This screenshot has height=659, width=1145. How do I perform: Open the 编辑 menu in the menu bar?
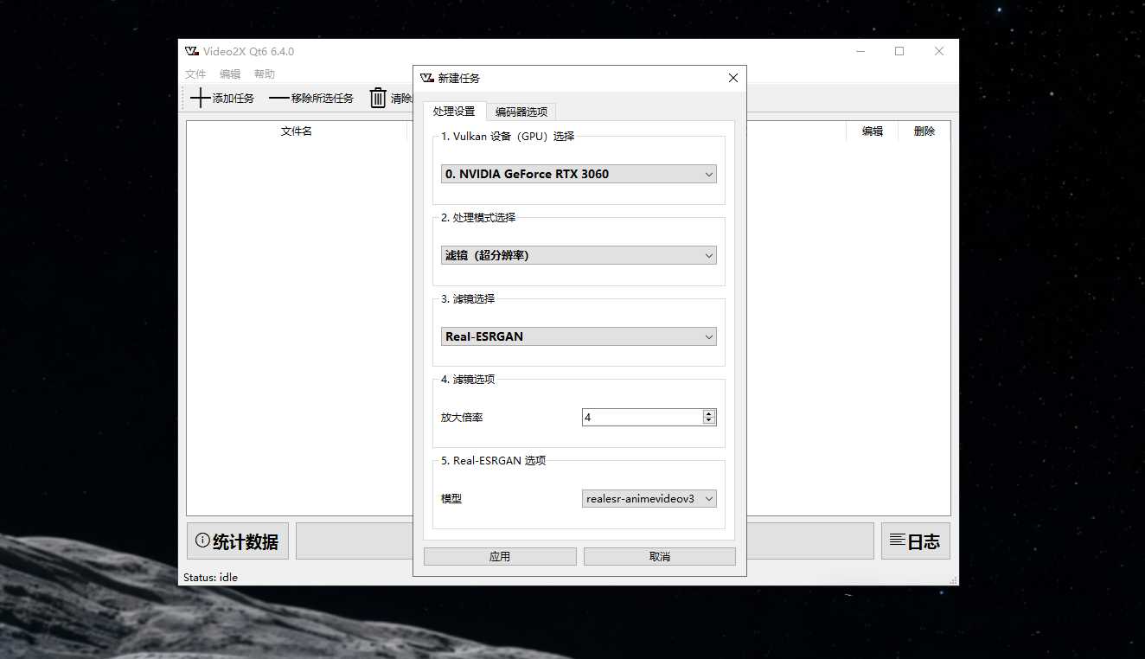230,74
